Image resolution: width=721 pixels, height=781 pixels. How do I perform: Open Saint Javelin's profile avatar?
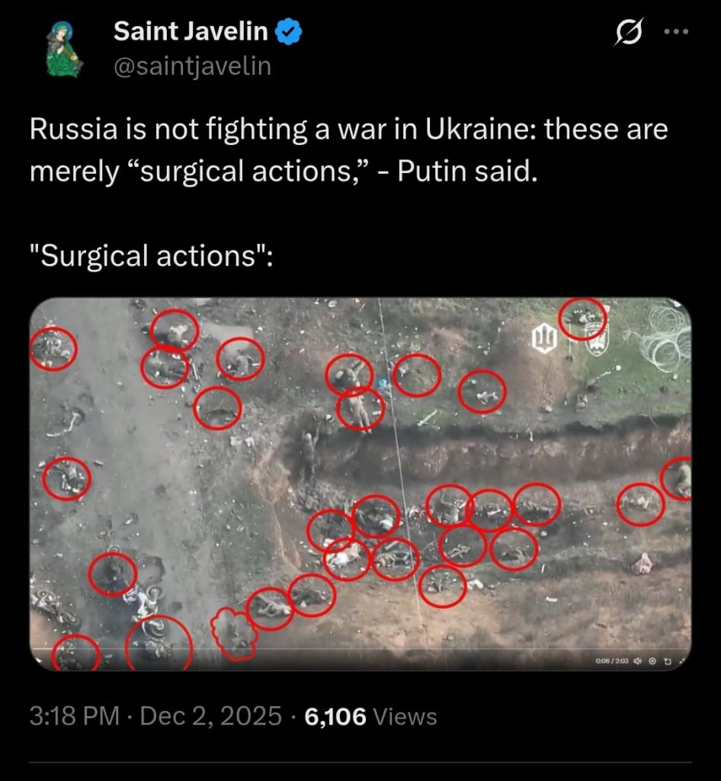tap(64, 49)
